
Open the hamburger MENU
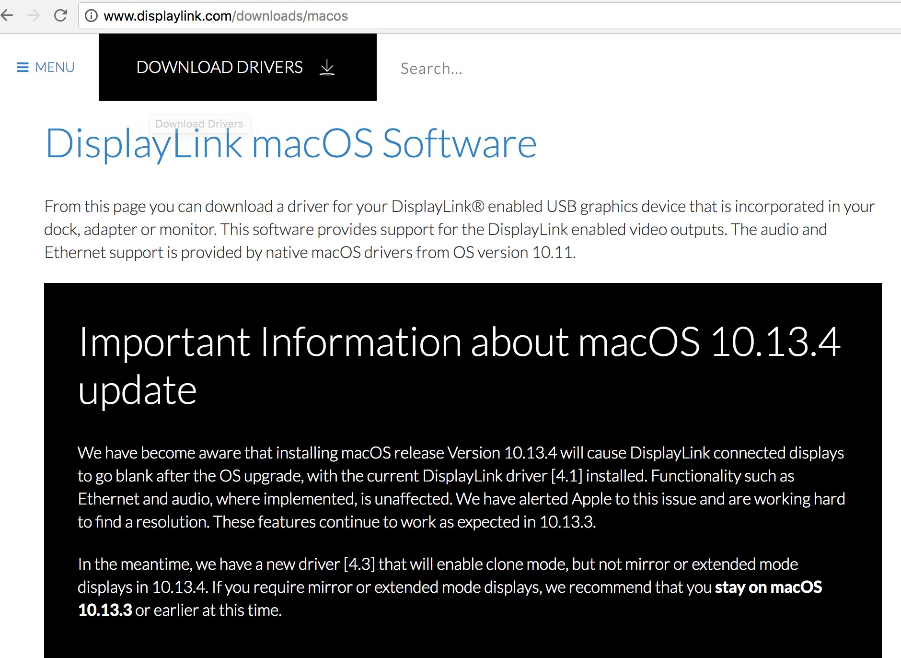point(46,67)
